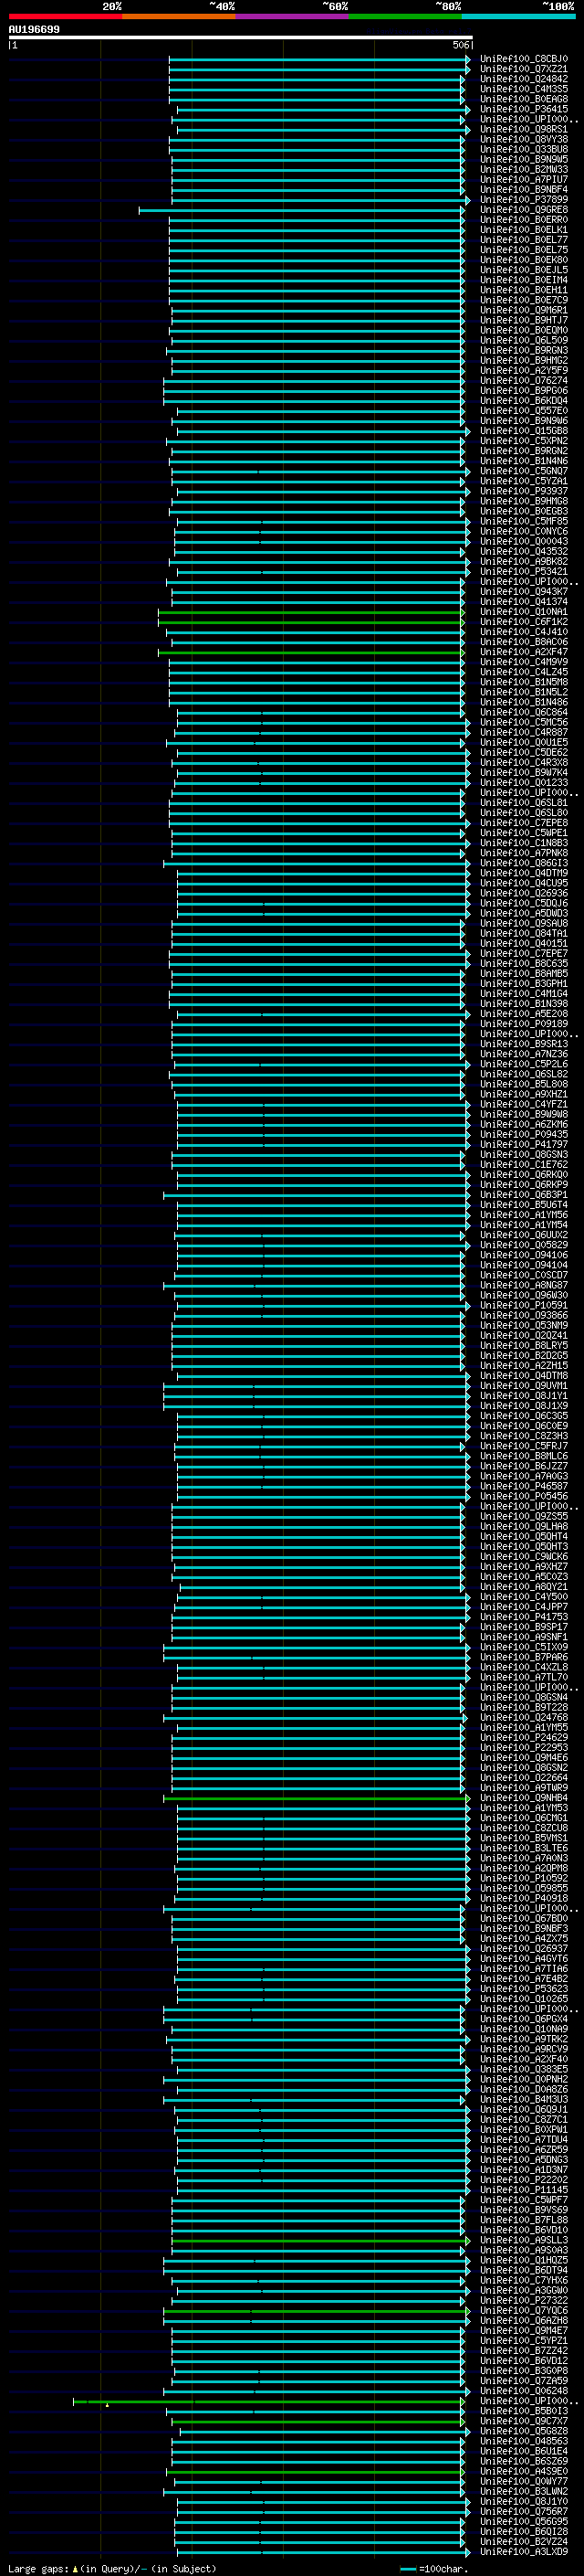Select the label UniRef100_Q9M6R1
The image size is (584, 2576).
[523, 310]
